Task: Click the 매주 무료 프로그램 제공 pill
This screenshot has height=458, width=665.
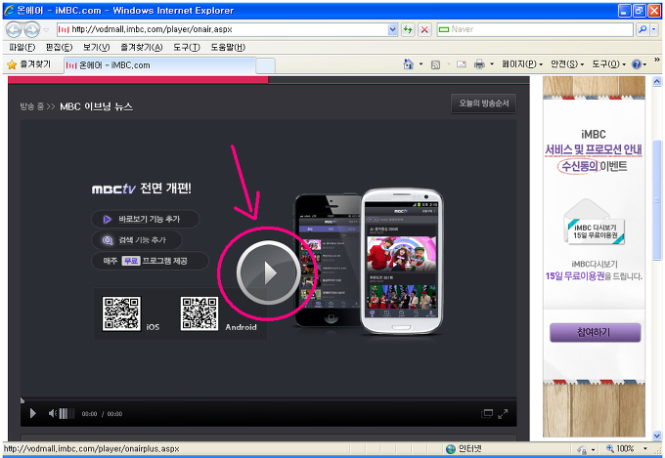Action: point(151,261)
